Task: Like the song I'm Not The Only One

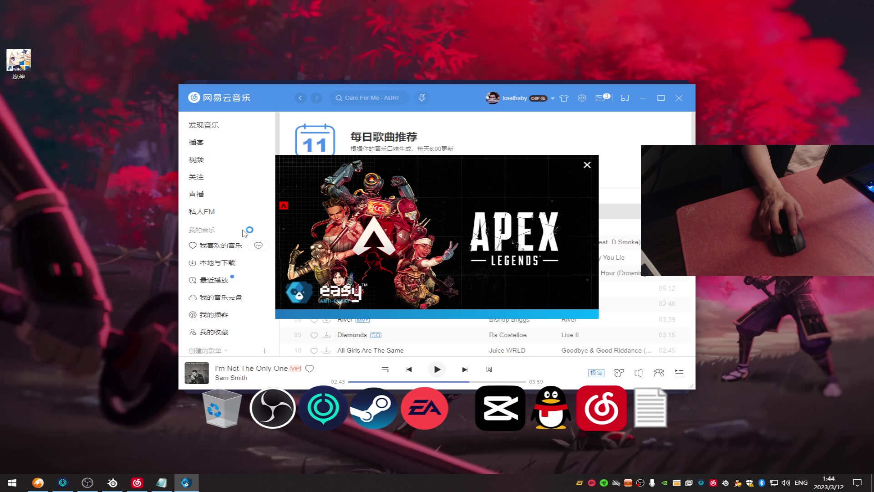Action: 310,369
